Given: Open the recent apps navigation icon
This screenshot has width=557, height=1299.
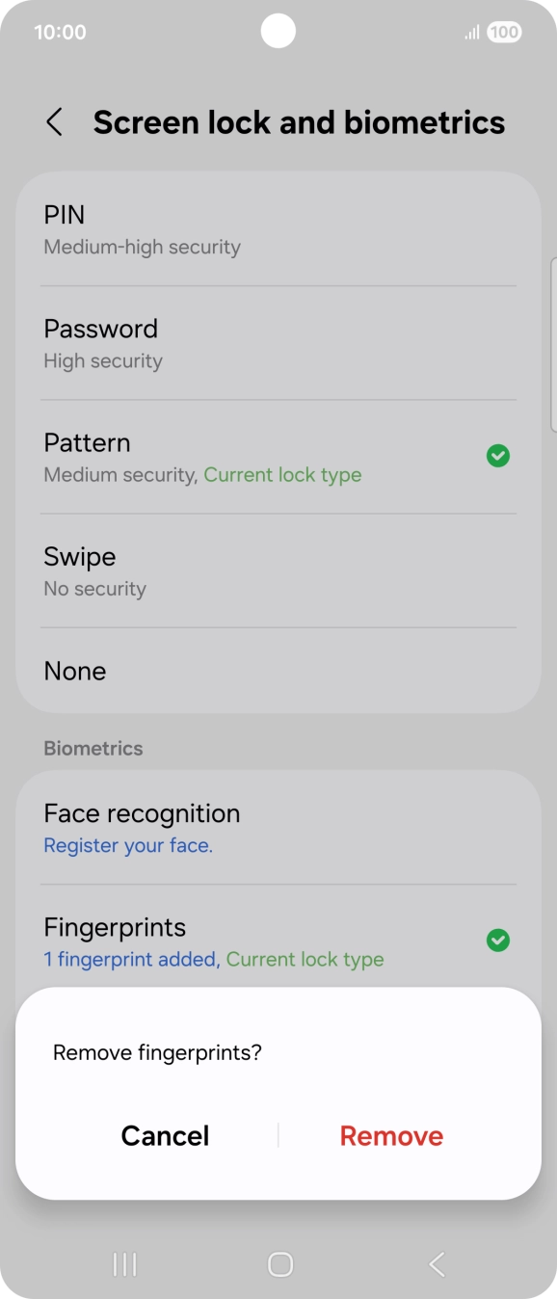Looking at the screenshot, I should (x=125, y=1264).
